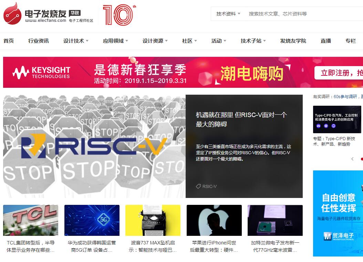The width and height of the screenshot is (363, 262).
Task: Expand the 设计技术 menu
Action: [76, 41]
